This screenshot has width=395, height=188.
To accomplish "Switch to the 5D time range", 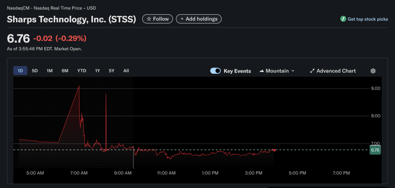I will coord(35,71).
